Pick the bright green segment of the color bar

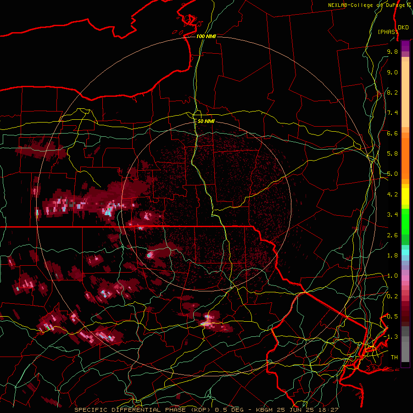click(x=405, y=221)
